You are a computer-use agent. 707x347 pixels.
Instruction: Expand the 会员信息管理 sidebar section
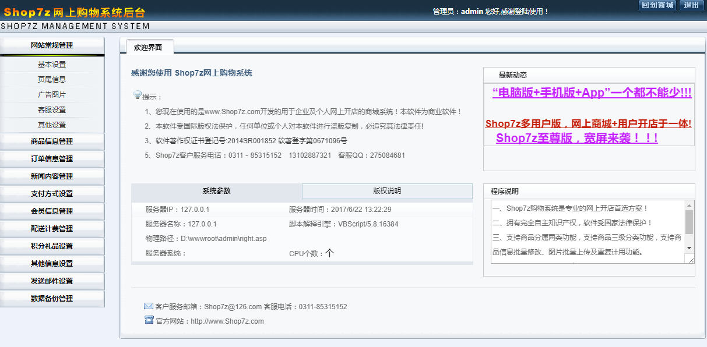(52, 211)
